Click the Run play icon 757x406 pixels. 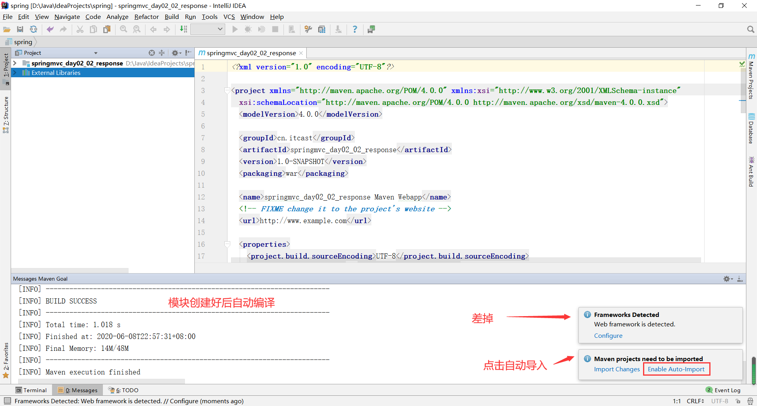235,29
